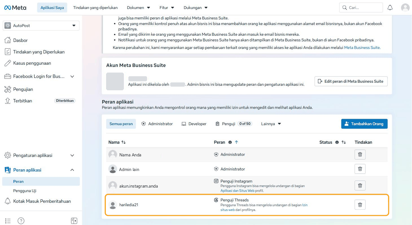This screenshot has height=225, width=412.
Task: Remove hariledia21 with trash icon
Action: tap(360, 205)
